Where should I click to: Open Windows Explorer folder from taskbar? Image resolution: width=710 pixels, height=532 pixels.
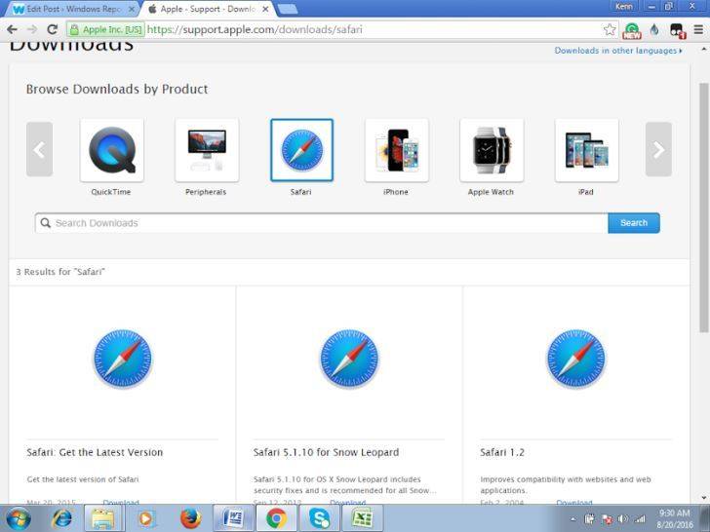click(x=103, y=518)
